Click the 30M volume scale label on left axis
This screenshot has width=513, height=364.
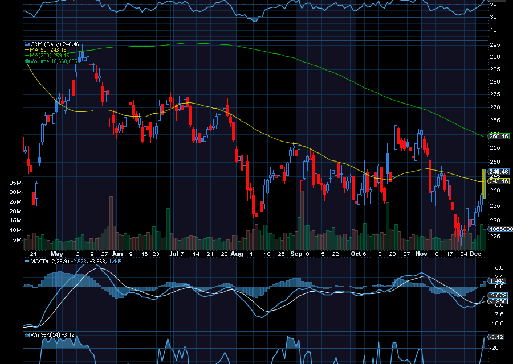click(16, 193)
